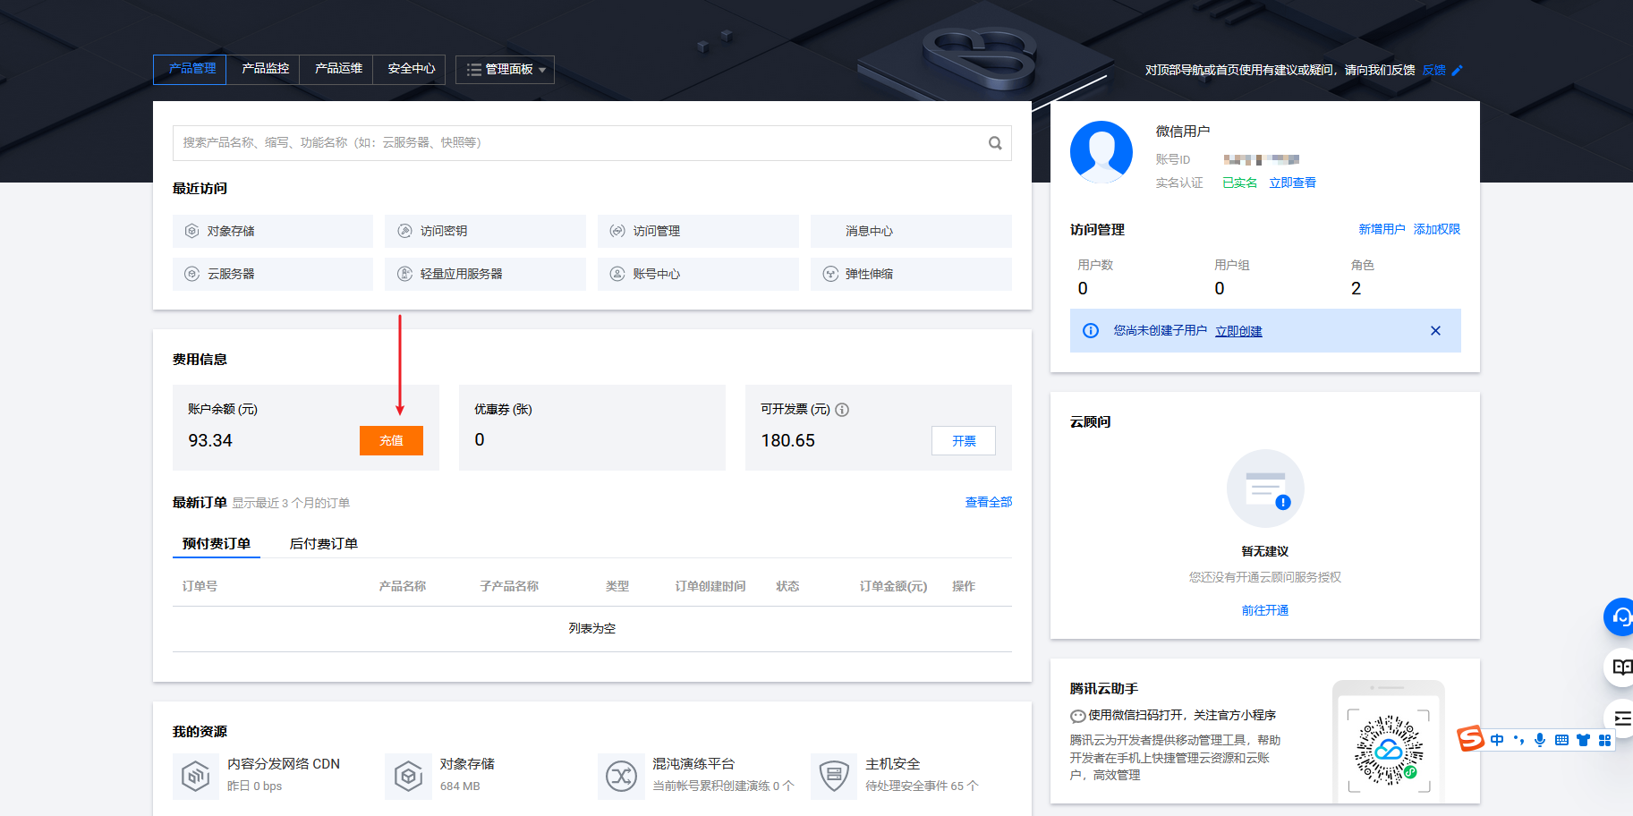
Task: Click 立即创建 sub-user link
Action: coord(1238,331)
